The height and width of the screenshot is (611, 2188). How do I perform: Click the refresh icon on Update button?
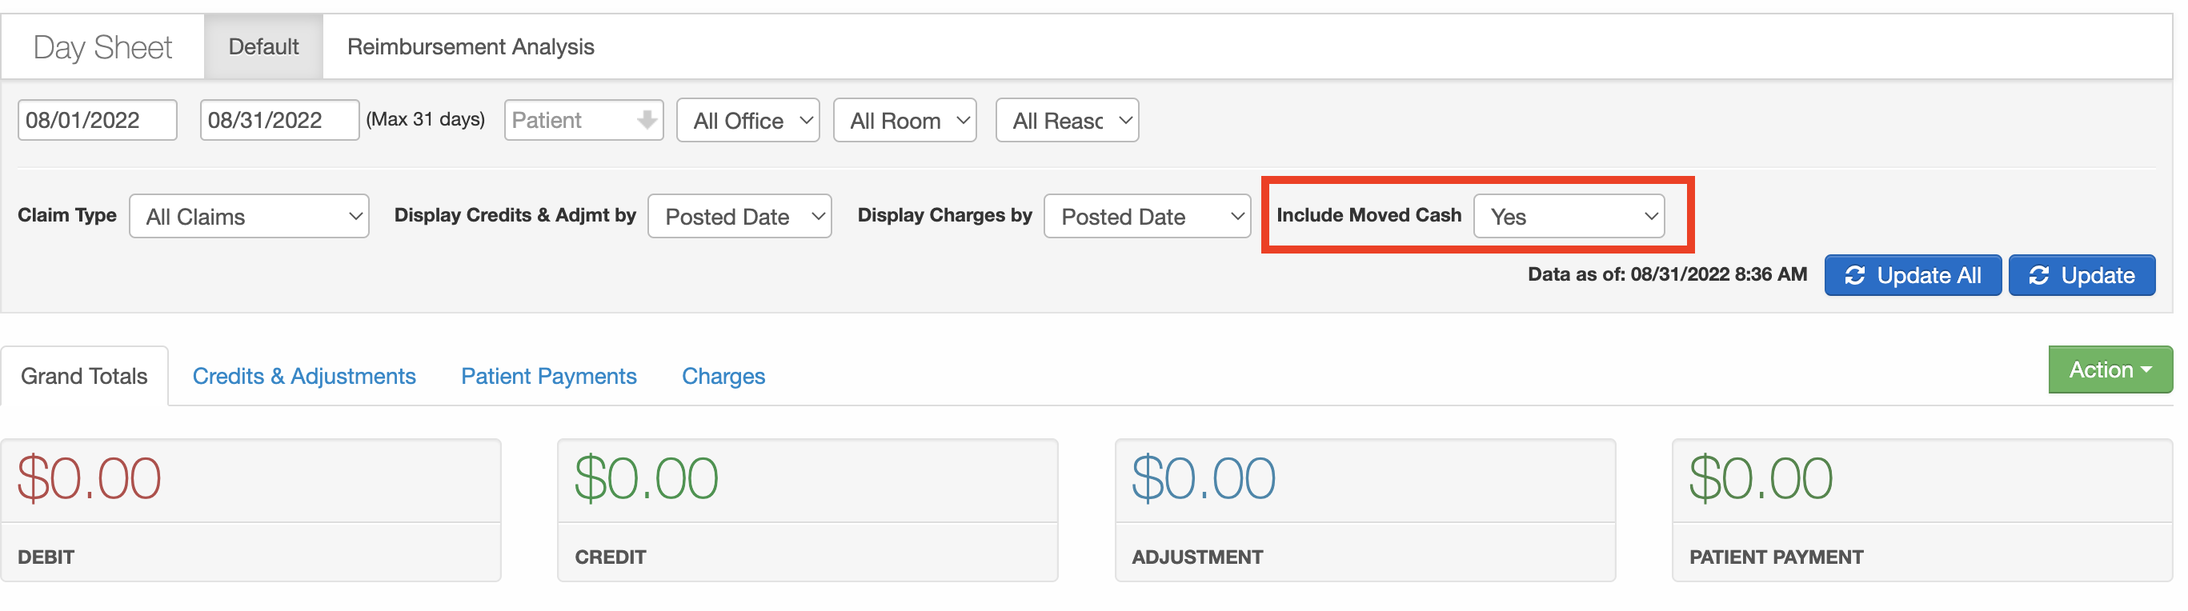click(x=2038, y=276)
